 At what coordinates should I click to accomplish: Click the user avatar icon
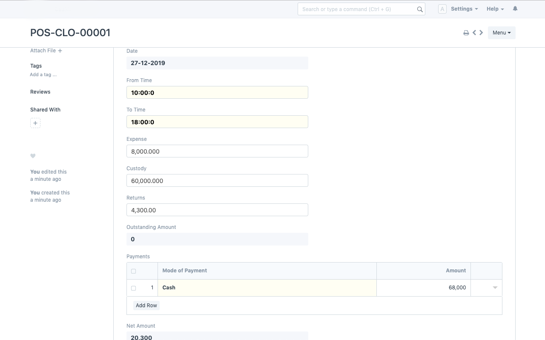[442, 9]
